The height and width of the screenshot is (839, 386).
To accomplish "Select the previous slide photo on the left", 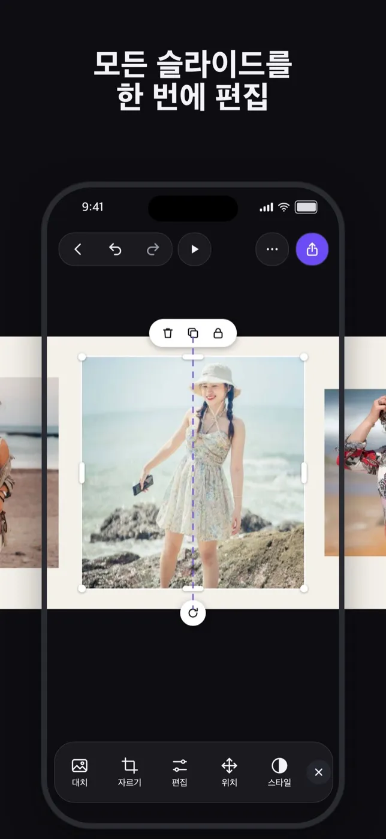I will tap(29, 473).
